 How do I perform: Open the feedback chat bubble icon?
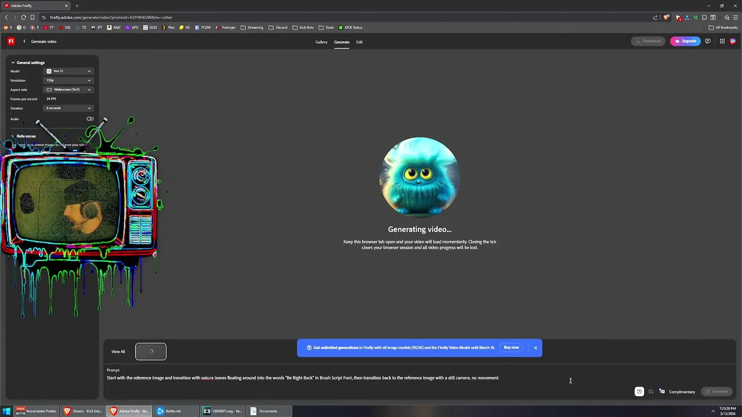click(708, 41)
